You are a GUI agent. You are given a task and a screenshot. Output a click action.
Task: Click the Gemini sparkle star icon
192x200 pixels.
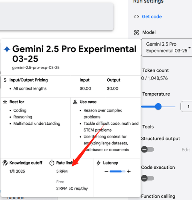[7, 49]
